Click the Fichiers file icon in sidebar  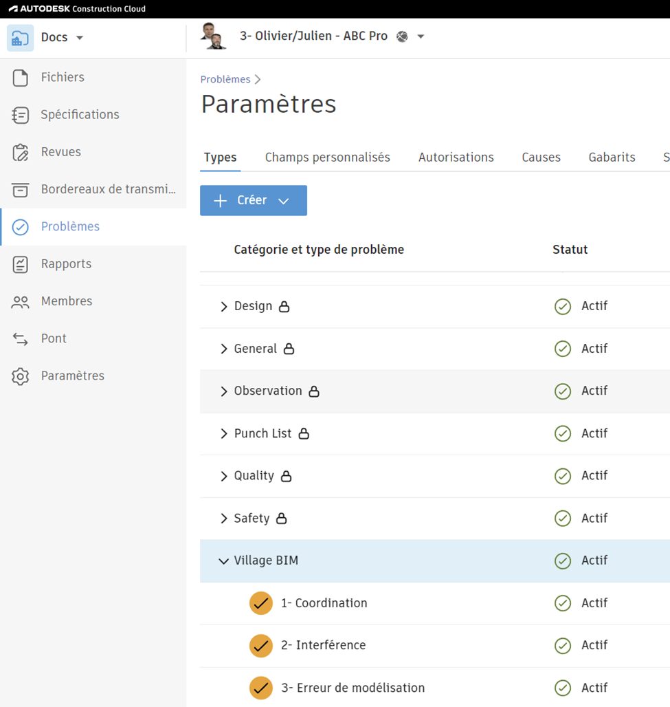point(21,78)
